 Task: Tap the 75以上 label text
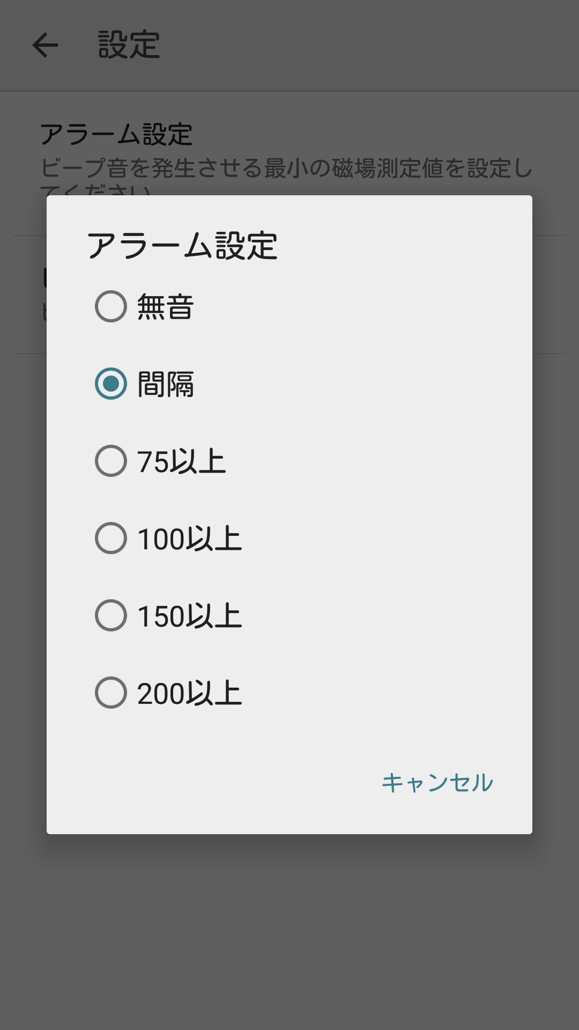181,462
